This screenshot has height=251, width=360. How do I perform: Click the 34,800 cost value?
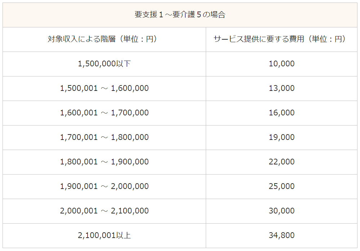(x=281, y=235)
